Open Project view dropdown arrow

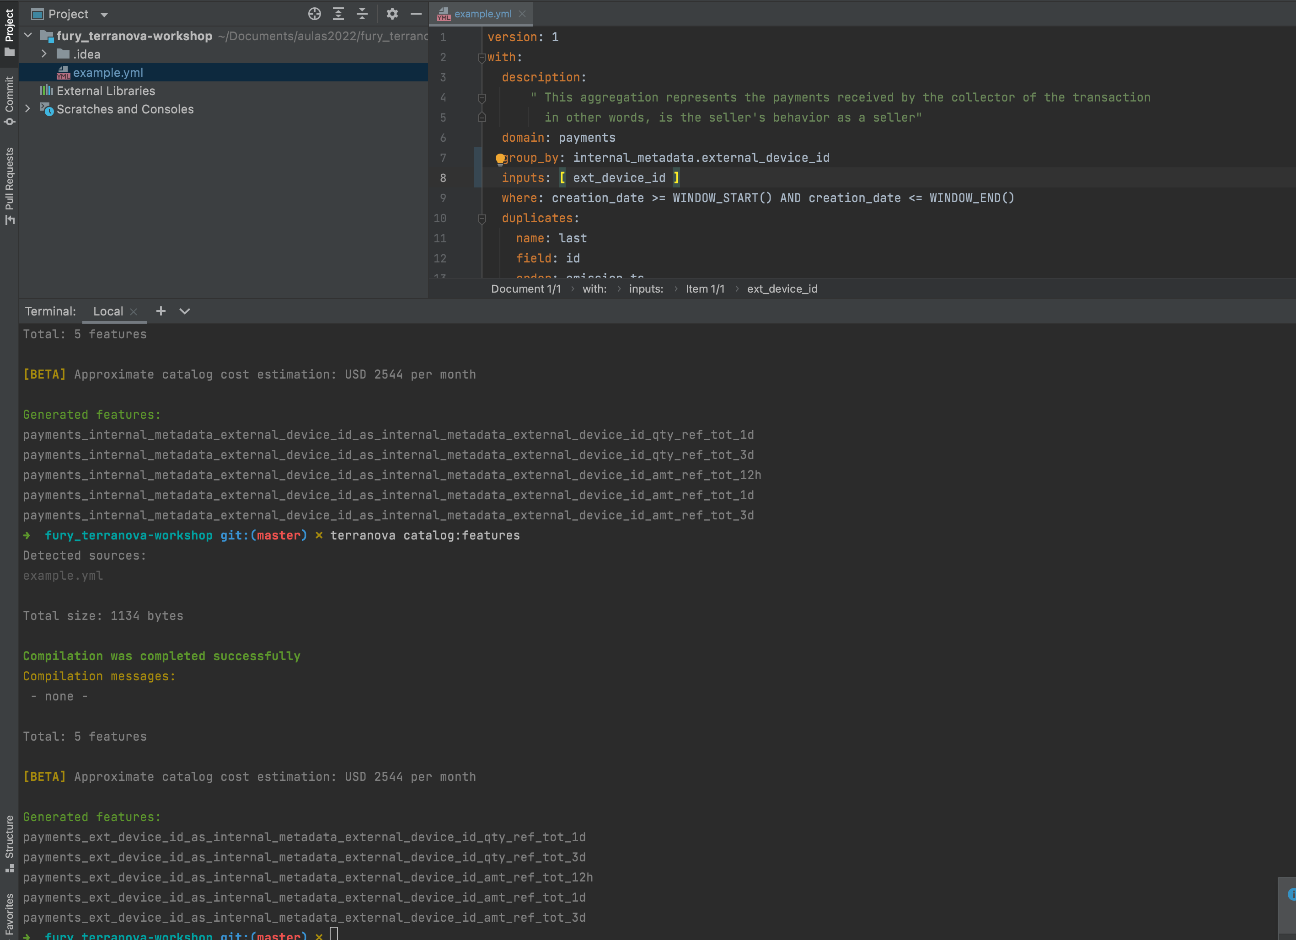click(104, 14)
